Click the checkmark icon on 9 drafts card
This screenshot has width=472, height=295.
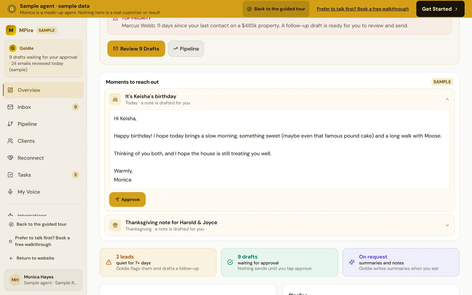click(230, 262)
